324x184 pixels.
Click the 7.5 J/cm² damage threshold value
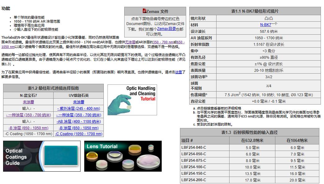pos(269,95)
